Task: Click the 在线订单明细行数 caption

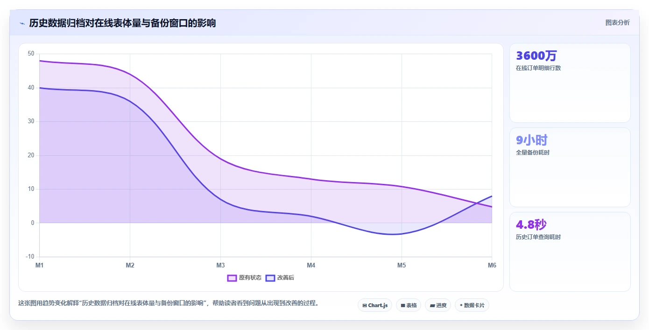Action: 538,68
